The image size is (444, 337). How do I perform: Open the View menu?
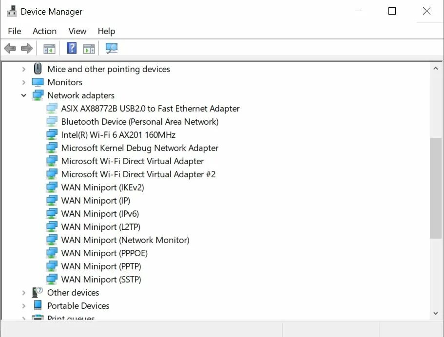[x=77, y=31]
